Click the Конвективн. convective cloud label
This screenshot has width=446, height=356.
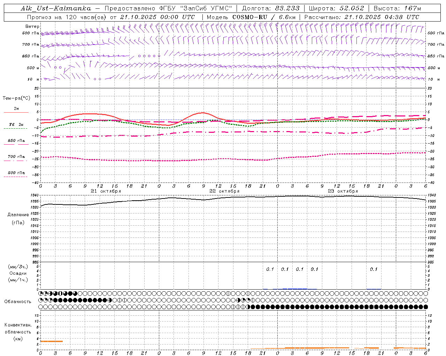pos(18,325)
